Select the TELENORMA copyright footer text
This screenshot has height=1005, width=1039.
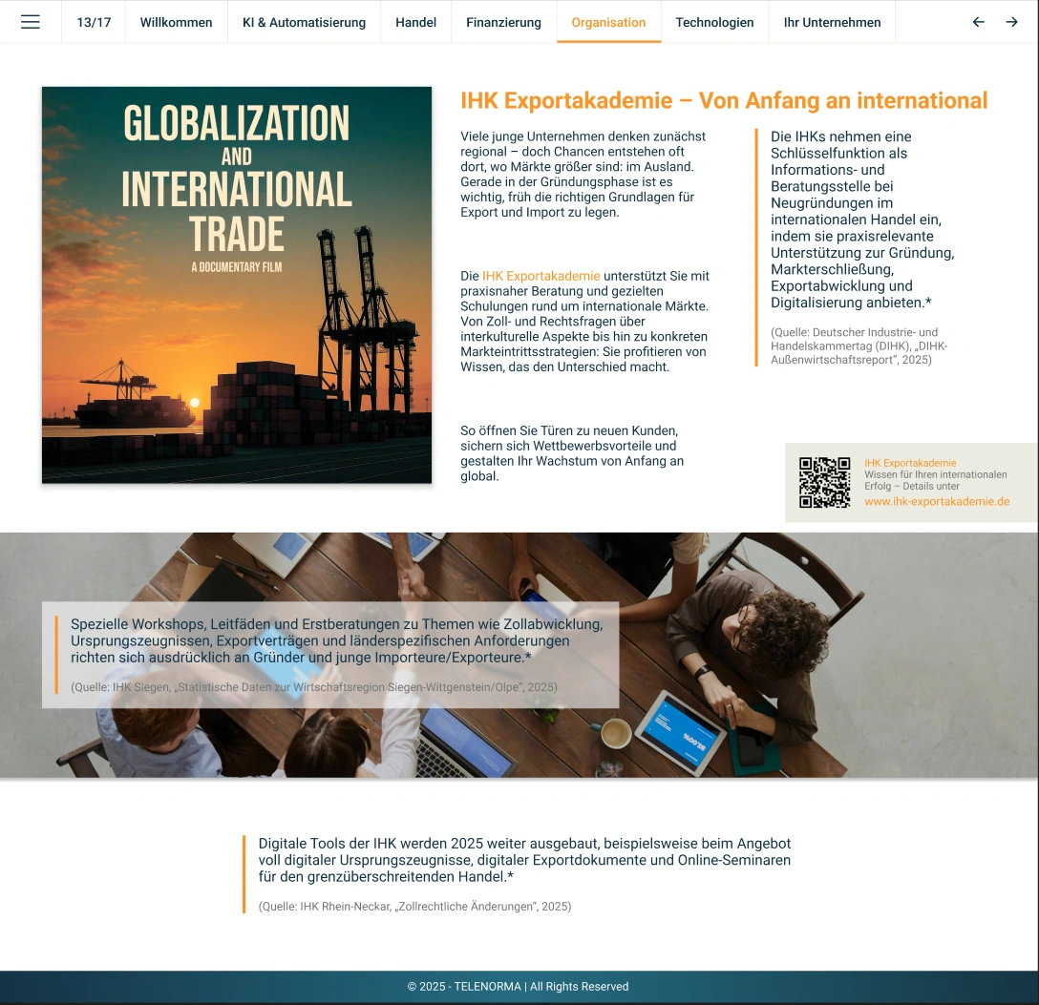(x=519, y=987)
